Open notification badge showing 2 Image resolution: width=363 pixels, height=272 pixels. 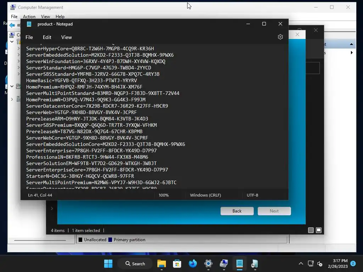(x=353, y=263)
